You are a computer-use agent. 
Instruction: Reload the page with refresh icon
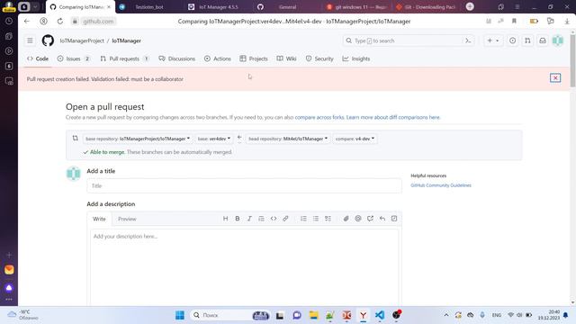point(60,22)
